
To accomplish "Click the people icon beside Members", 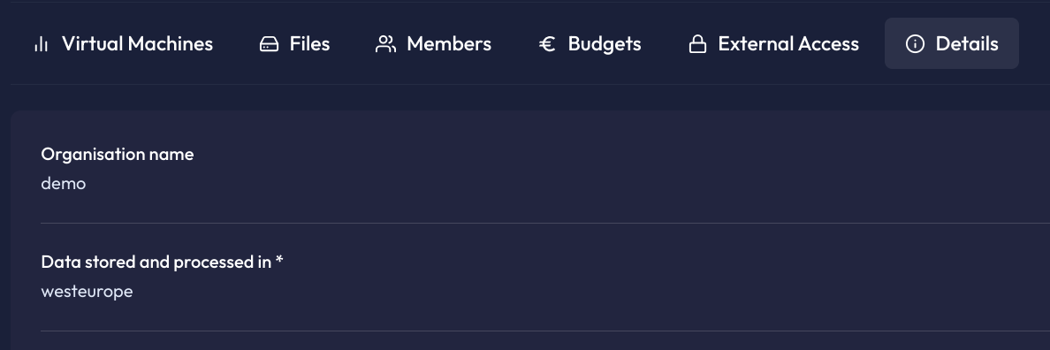I will [x=385, y=44].
